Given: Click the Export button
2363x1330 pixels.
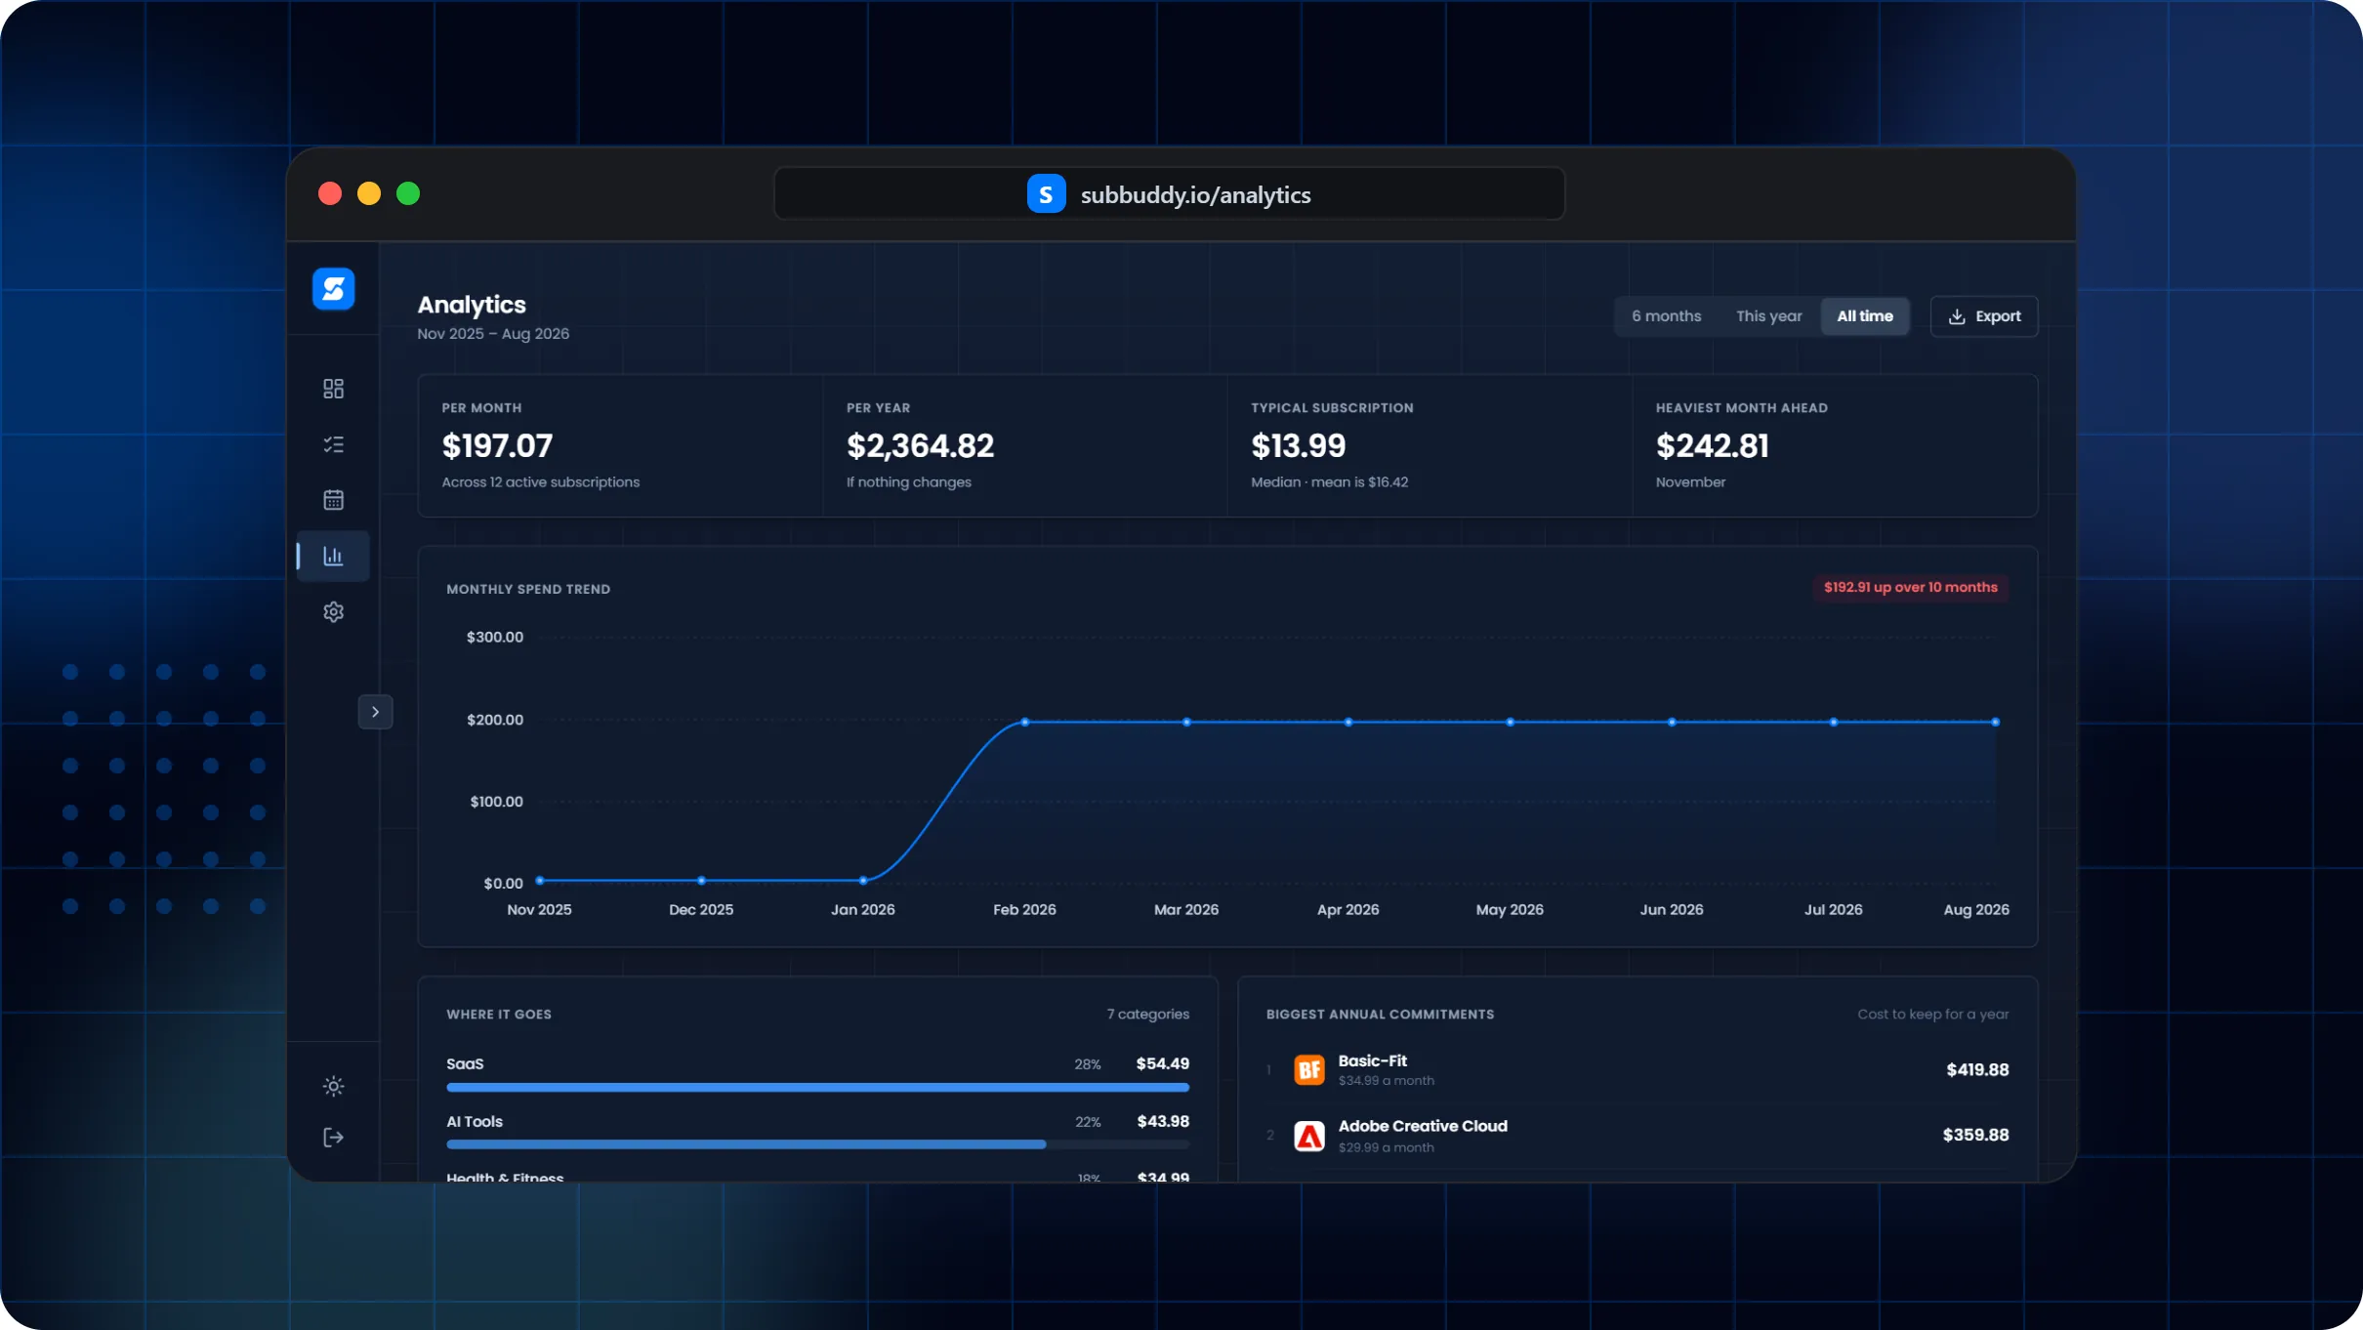Looking at the screenshot, I should tap(1984, 316).
